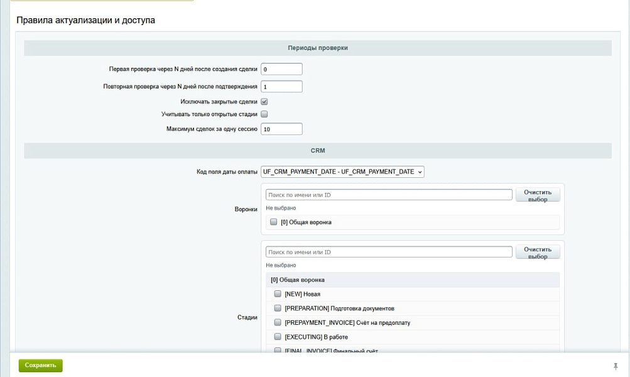The image size is (630, 377).
Task: Click Не выбрано text under Стадии search
Action: coord(281,265)
